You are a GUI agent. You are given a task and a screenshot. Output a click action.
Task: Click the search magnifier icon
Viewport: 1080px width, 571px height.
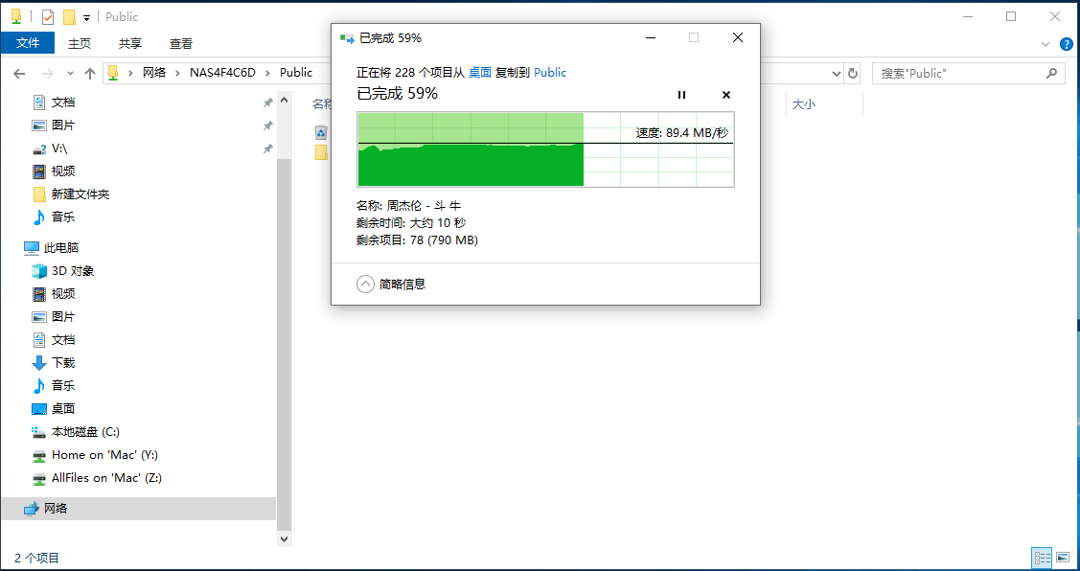(x=1051, y=72)
